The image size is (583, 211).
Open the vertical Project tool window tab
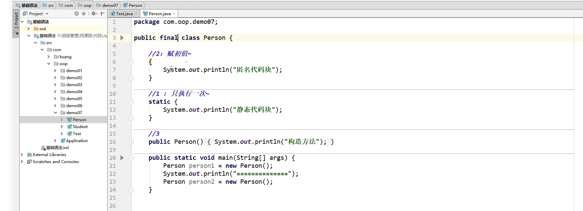click(16, 21)
